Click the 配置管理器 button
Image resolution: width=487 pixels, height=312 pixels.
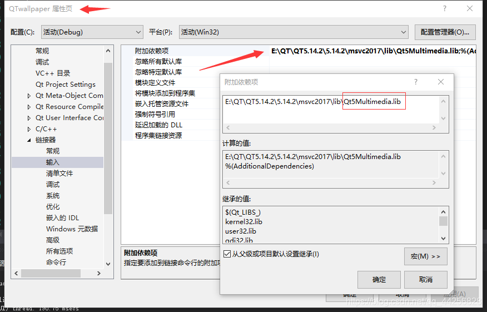coord(445,32)
